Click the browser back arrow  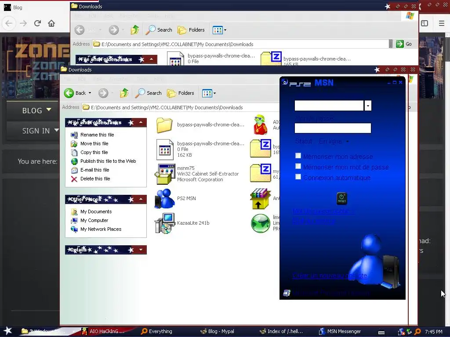coord(9,23)
